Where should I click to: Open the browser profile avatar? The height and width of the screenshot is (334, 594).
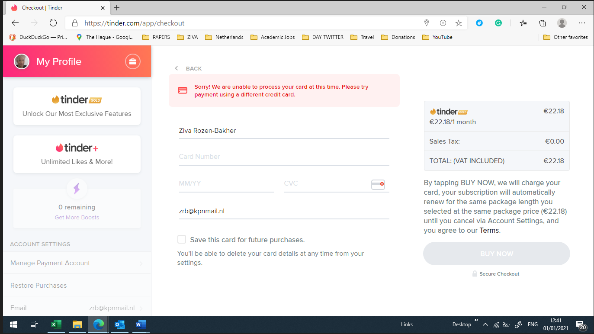coord(562,23)
